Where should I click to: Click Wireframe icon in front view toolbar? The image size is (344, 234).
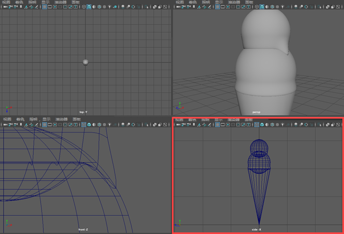(x=83, y=125)
